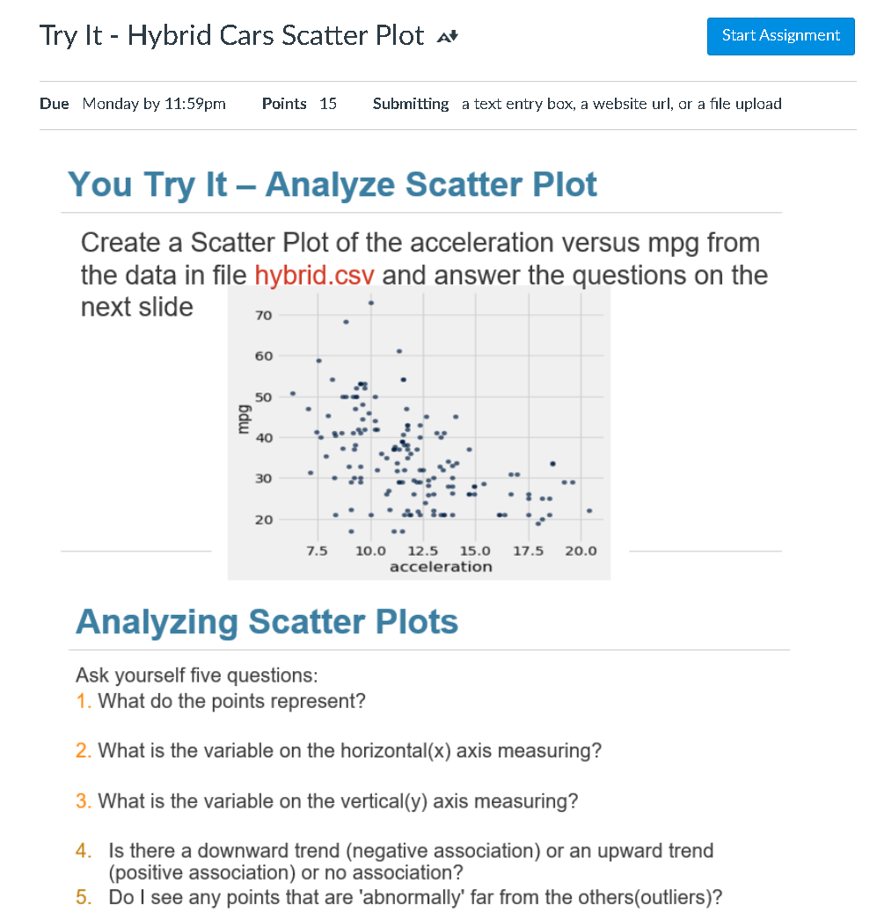Activate the text-to-speech icon beside the title

pos(447,36)
